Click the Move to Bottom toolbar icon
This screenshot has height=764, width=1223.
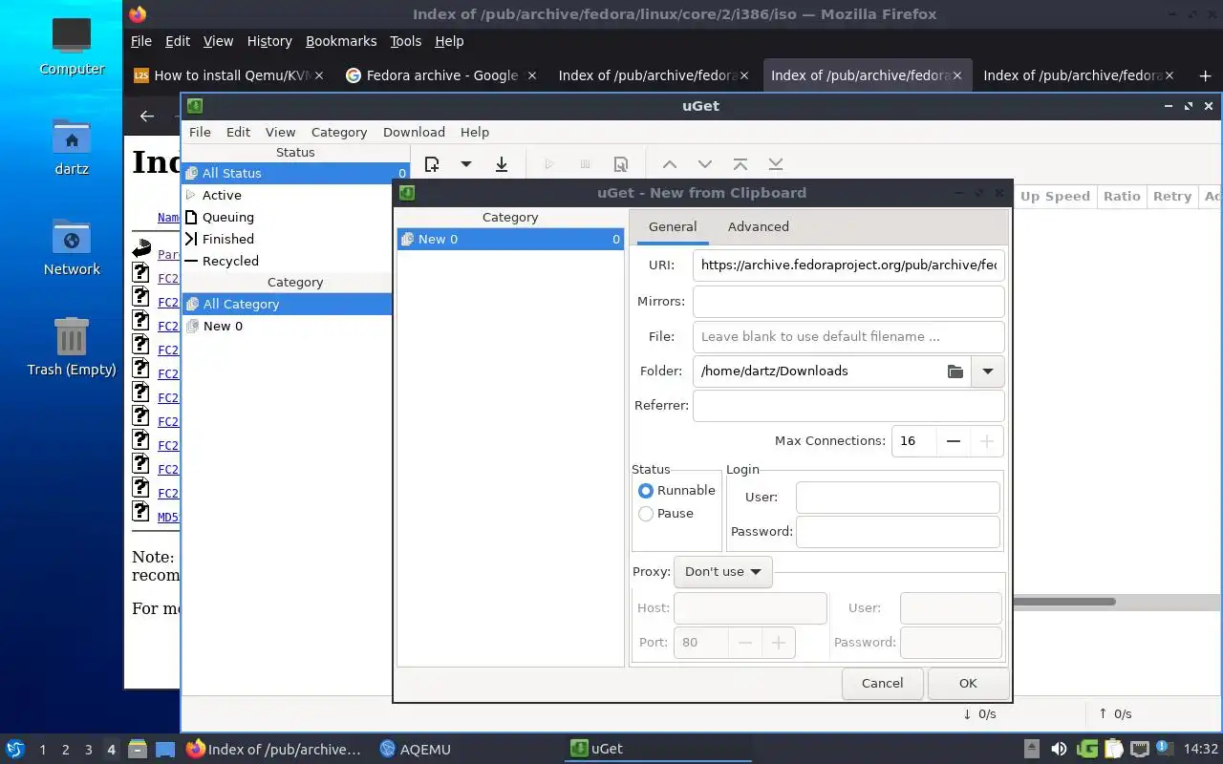(776, 164)
